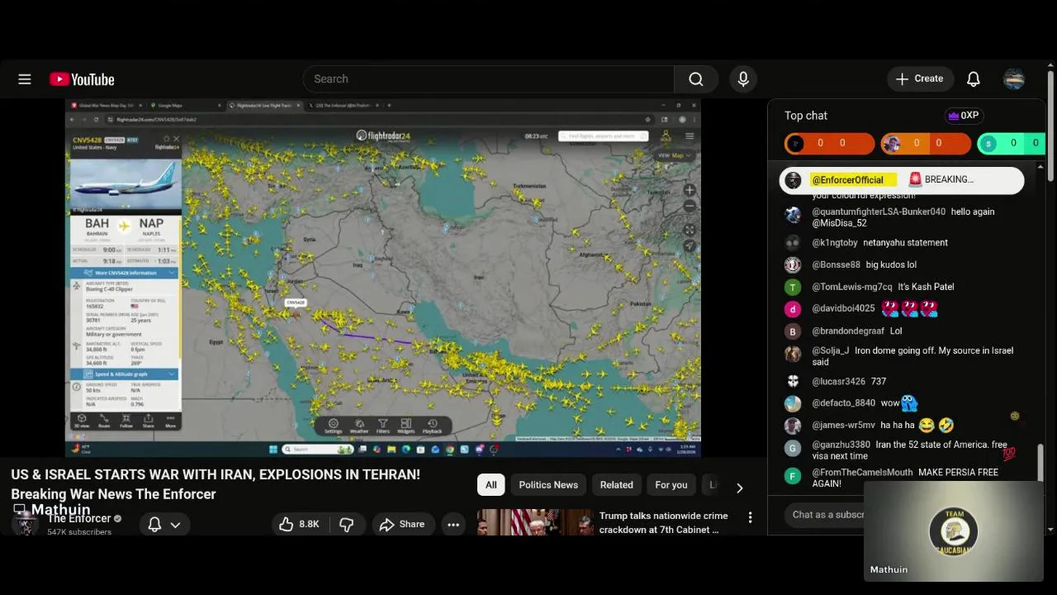Show more chips with the right arrow
The height and width of the screenshot is (595, 1057).
739,488
